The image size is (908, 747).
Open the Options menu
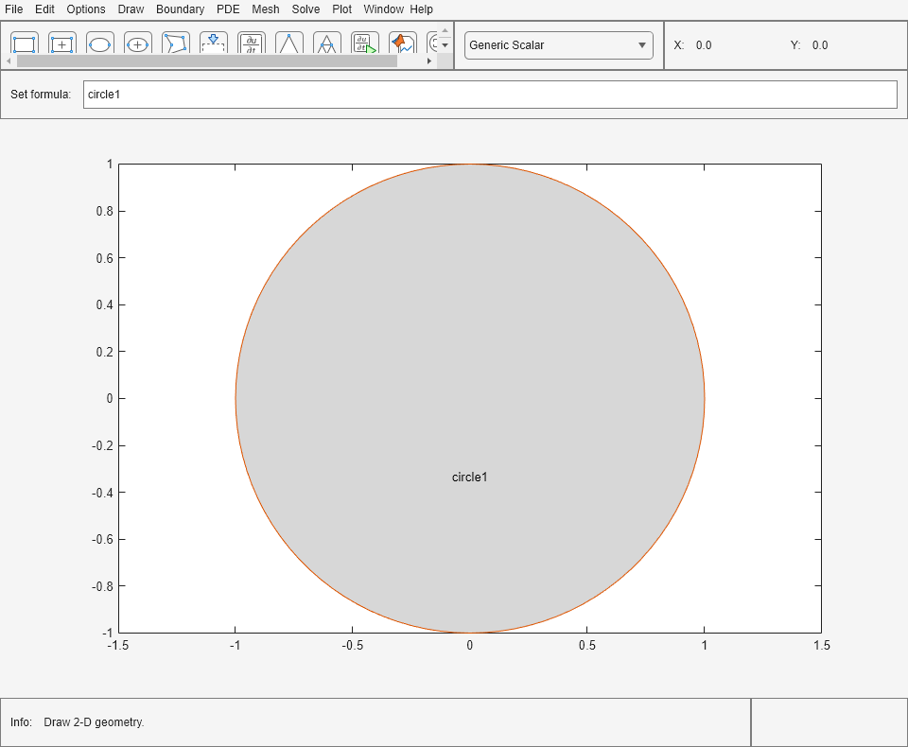86,9
